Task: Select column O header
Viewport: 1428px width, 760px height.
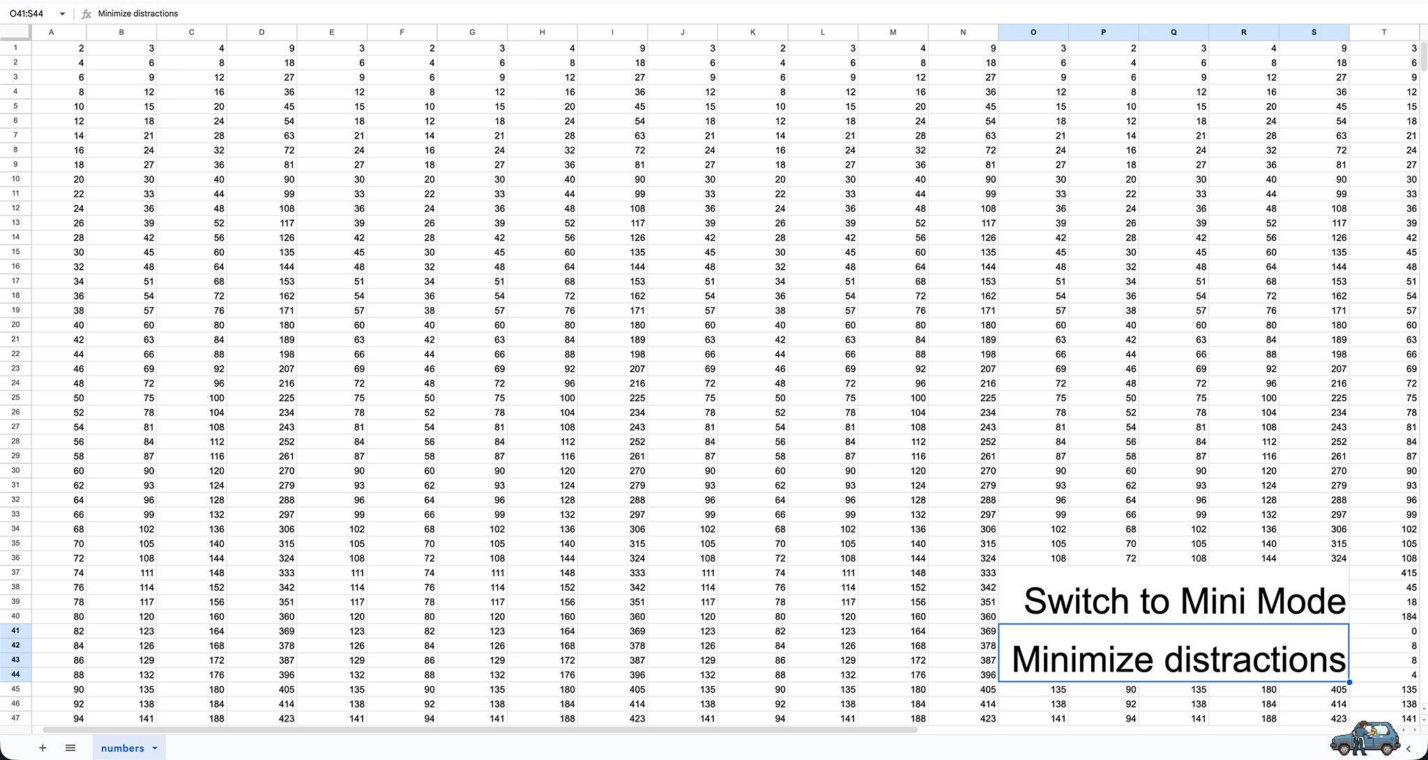Action: (x=1033, y=32)
